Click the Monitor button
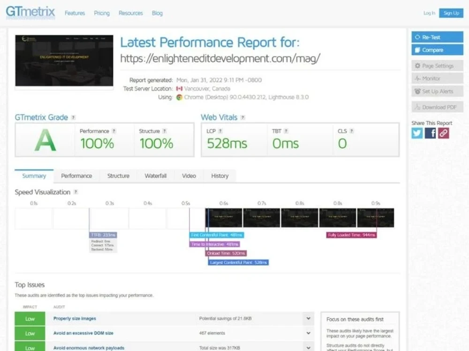 point(437,78)
